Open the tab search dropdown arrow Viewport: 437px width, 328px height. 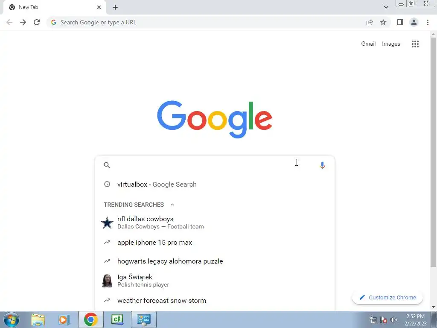386,7
